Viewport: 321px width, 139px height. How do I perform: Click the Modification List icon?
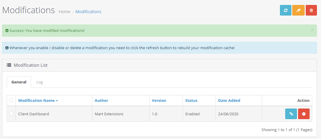(x=9, y=65)
